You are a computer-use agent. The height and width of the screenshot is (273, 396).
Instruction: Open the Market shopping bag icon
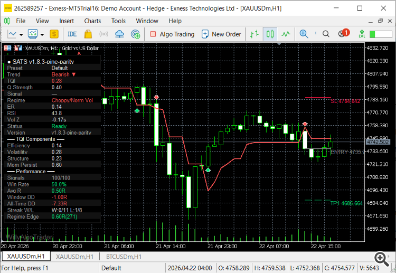click(88, 34)
